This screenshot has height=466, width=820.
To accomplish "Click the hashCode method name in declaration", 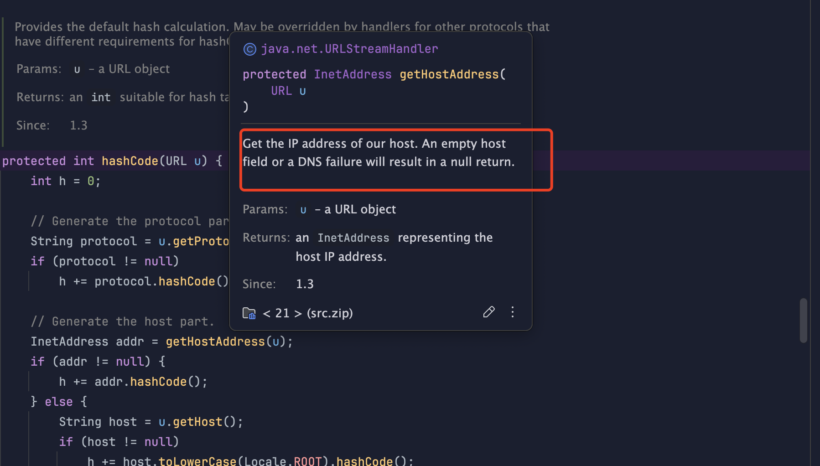I will click(x=130, y=161).
